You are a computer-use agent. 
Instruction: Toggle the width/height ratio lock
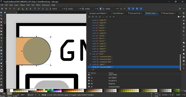click(x=101, y=9)
